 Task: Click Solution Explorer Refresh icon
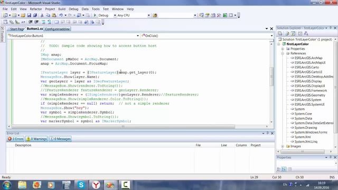[293, 33]
